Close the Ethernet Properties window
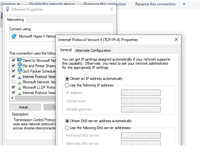Image resolution: width=204 pixels, height=154 pixels. 111,9
